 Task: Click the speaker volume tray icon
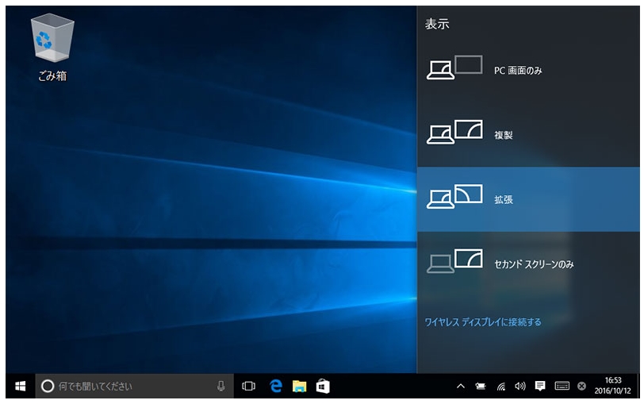coord(520,386)
